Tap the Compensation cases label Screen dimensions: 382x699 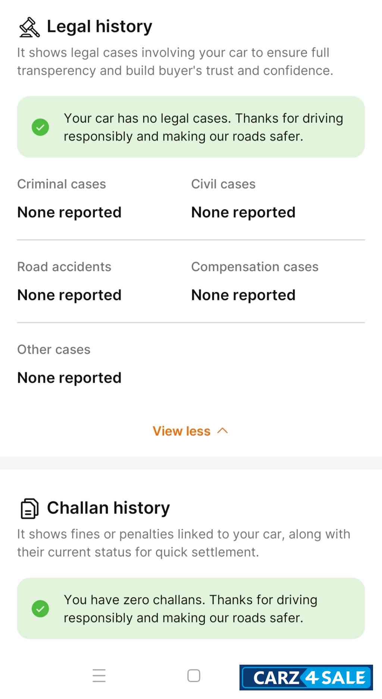[x=255, y=267]
